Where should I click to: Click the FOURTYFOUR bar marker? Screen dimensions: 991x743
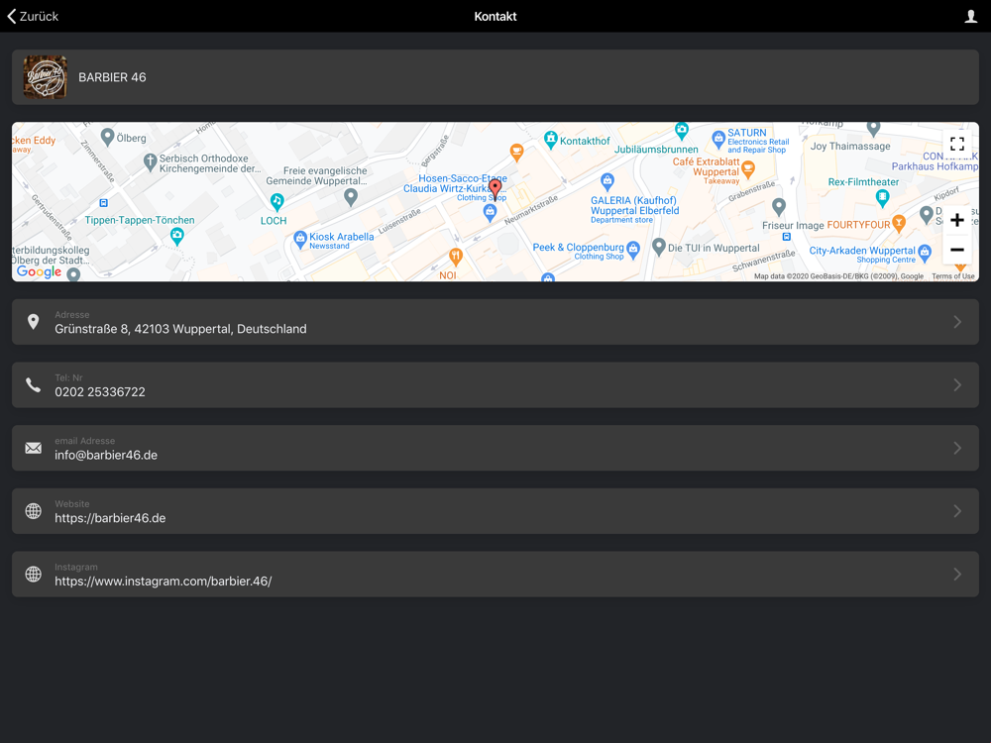tap(899, 223)
